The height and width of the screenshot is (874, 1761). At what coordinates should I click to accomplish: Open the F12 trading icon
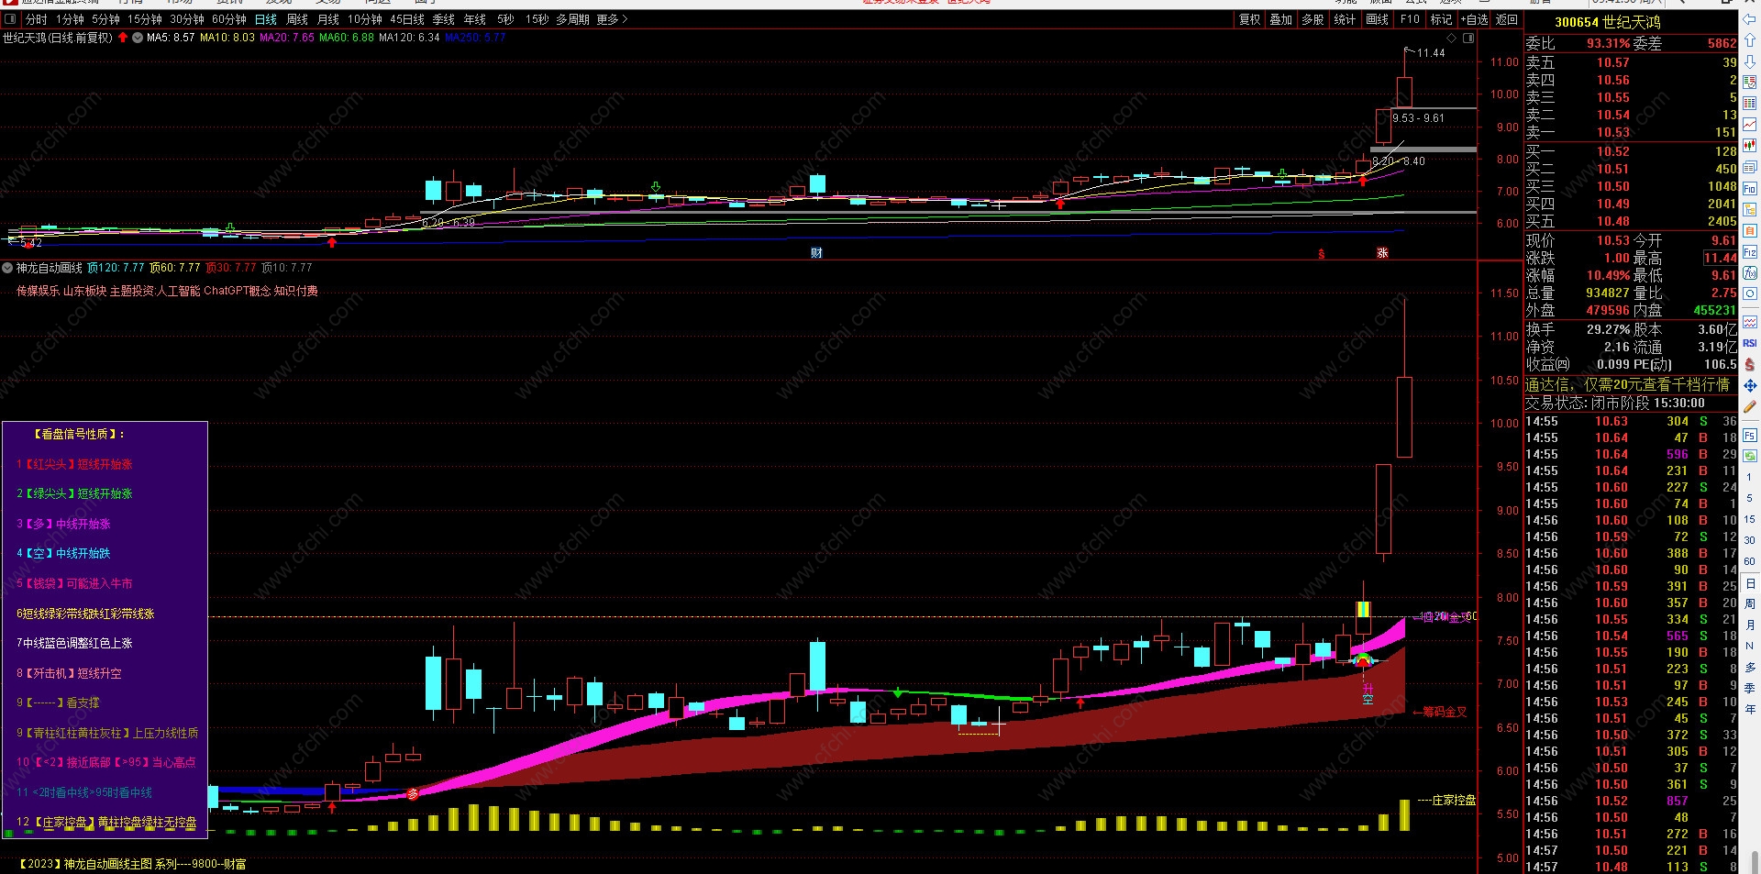pos(1750,251)
